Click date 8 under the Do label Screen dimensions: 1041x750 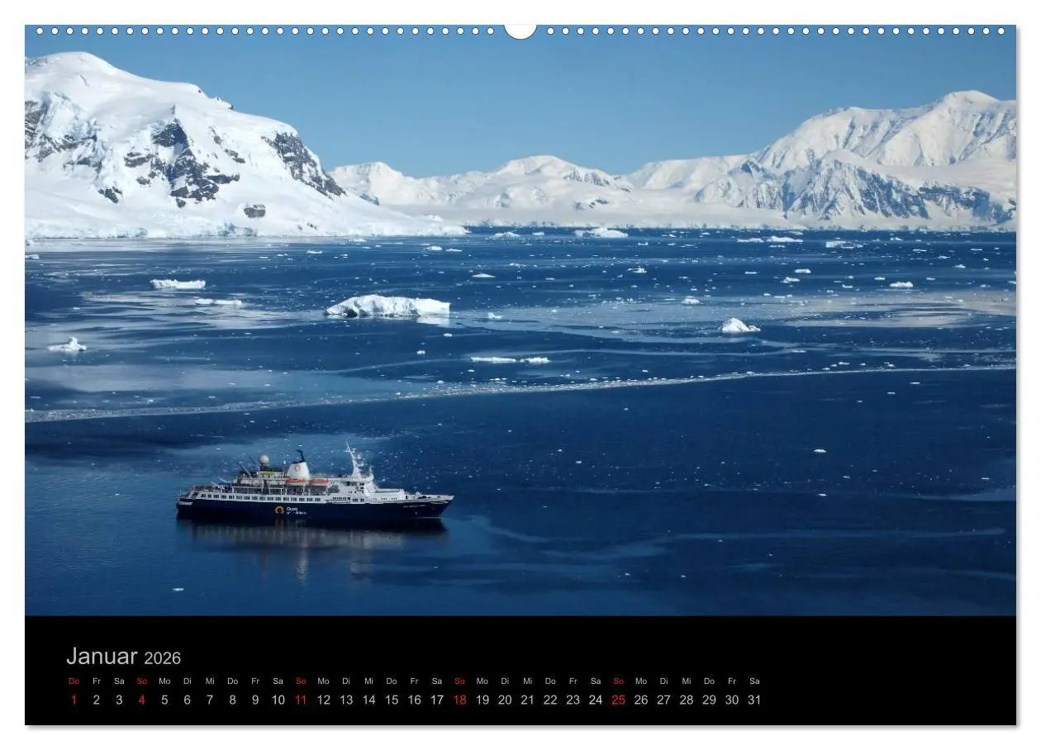pos(232,700)
